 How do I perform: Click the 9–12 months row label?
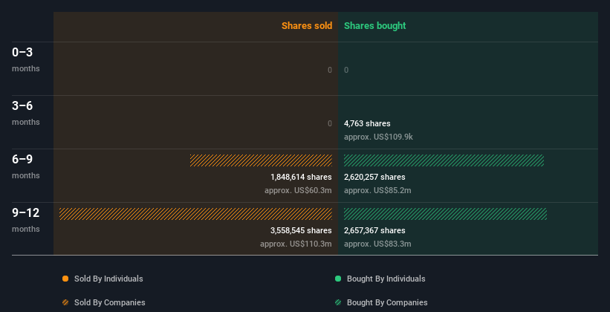coord(26,220)
